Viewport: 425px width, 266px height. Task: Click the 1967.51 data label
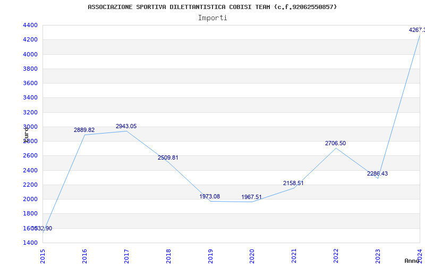(x=251, y=197)
